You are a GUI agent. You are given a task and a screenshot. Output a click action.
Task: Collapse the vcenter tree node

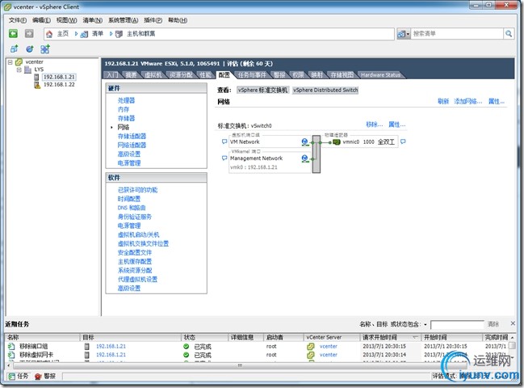click(x=10, y=62)
